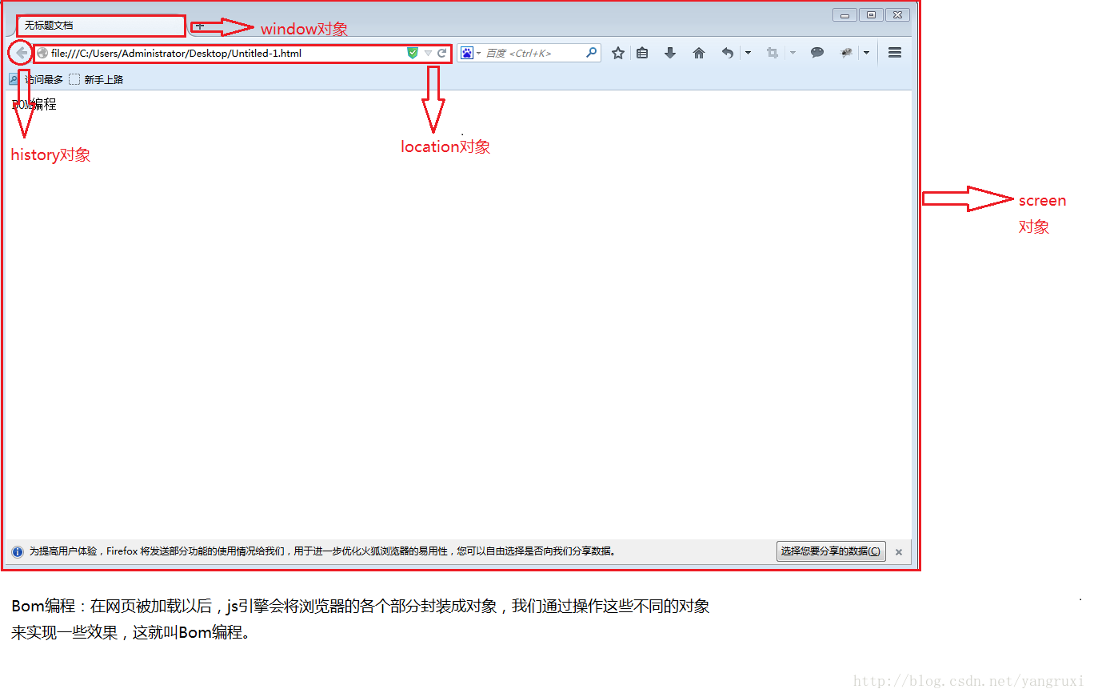
Task: Click the chat speech bubble icon
Action: tap(817, 53)
